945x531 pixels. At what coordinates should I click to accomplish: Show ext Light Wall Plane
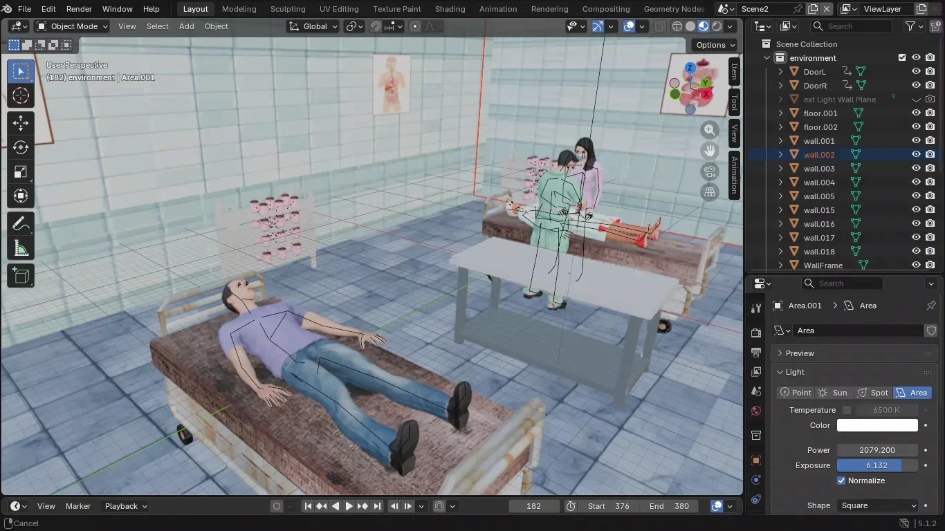[x=916, y=100]
